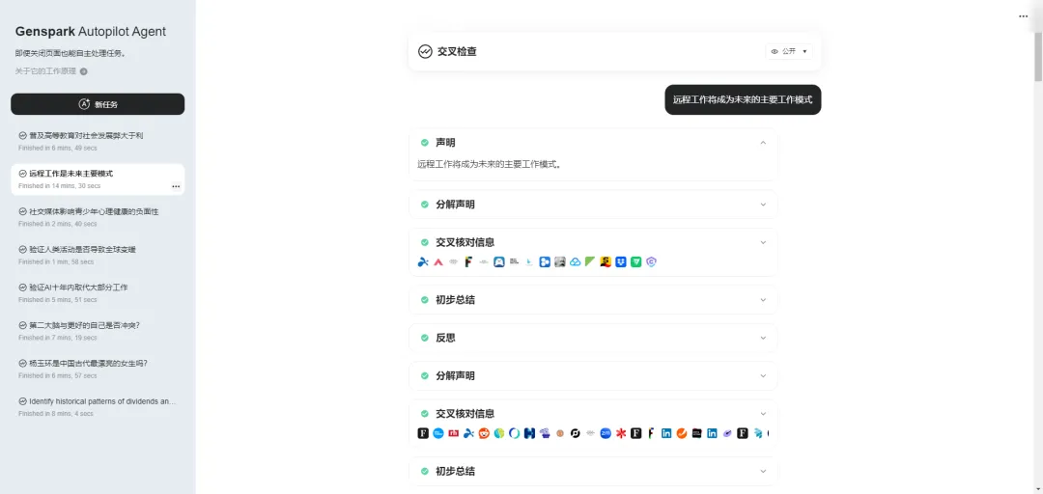This screenshot has width=1043, height=494.
Task: Open task 验证AI十年内取代大部分工作
Action: tap(78, 288)
